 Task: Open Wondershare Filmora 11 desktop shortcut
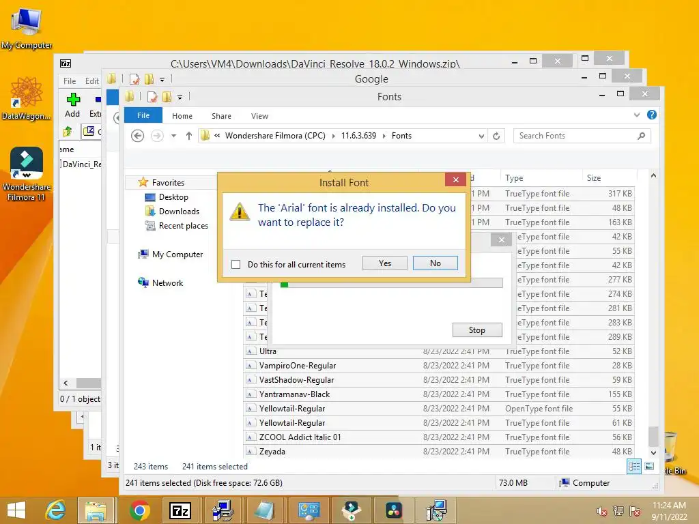(27, 174)
